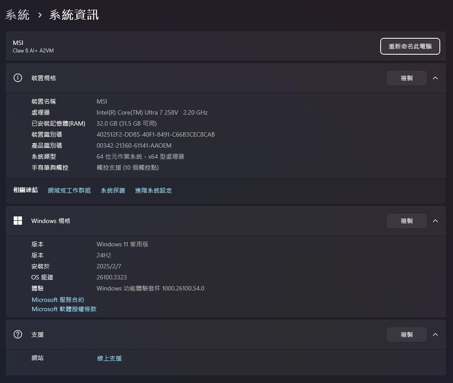Click the 裝置名稱 label
This screenshot has width=453, height=383.
(44, 102)
